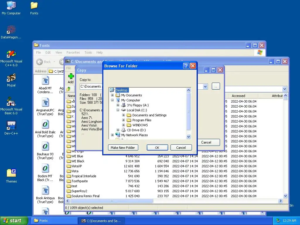Expand My Network Places node
The width and height of the screenshot is (300, 225).
tap(112, 135)
